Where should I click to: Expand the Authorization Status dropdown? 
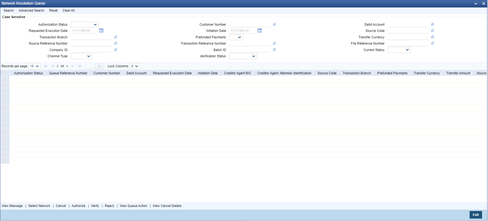[84, 25]
